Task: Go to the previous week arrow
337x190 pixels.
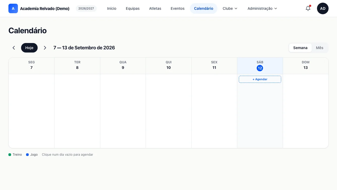Action: point(14,48)
